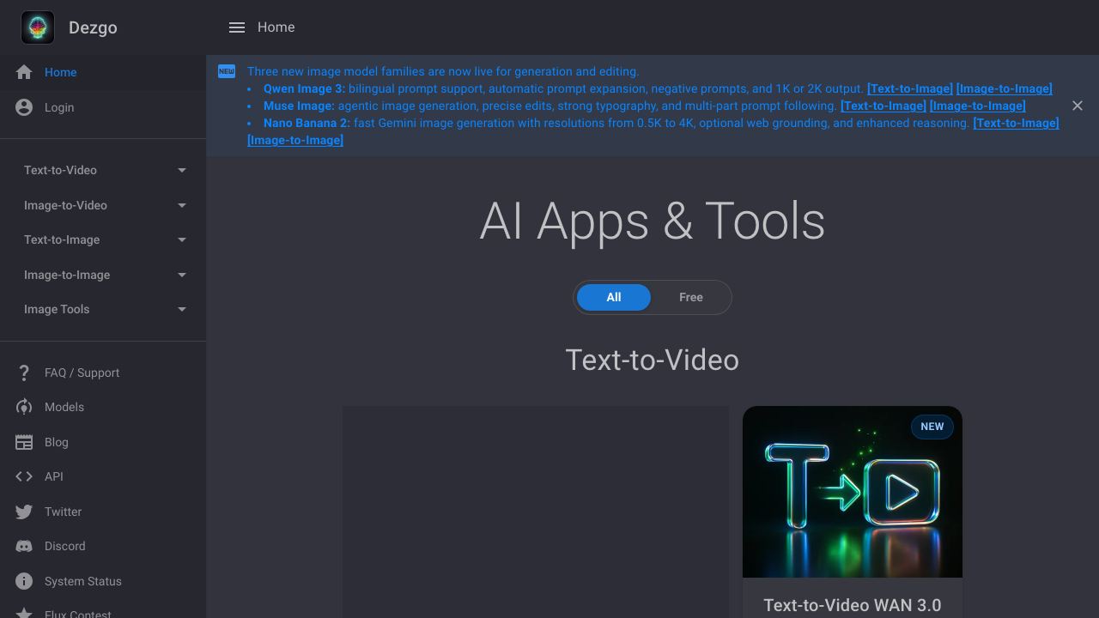Click the System Status info icon

coord(24,581)
